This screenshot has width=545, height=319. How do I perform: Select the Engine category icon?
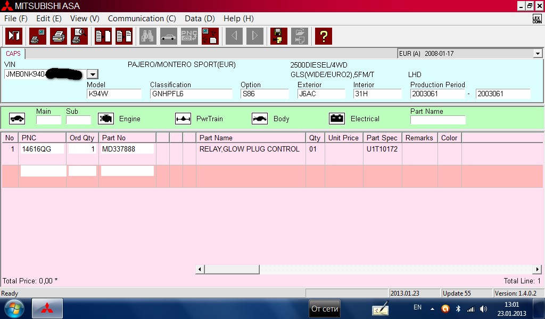[x=106, y=119]
